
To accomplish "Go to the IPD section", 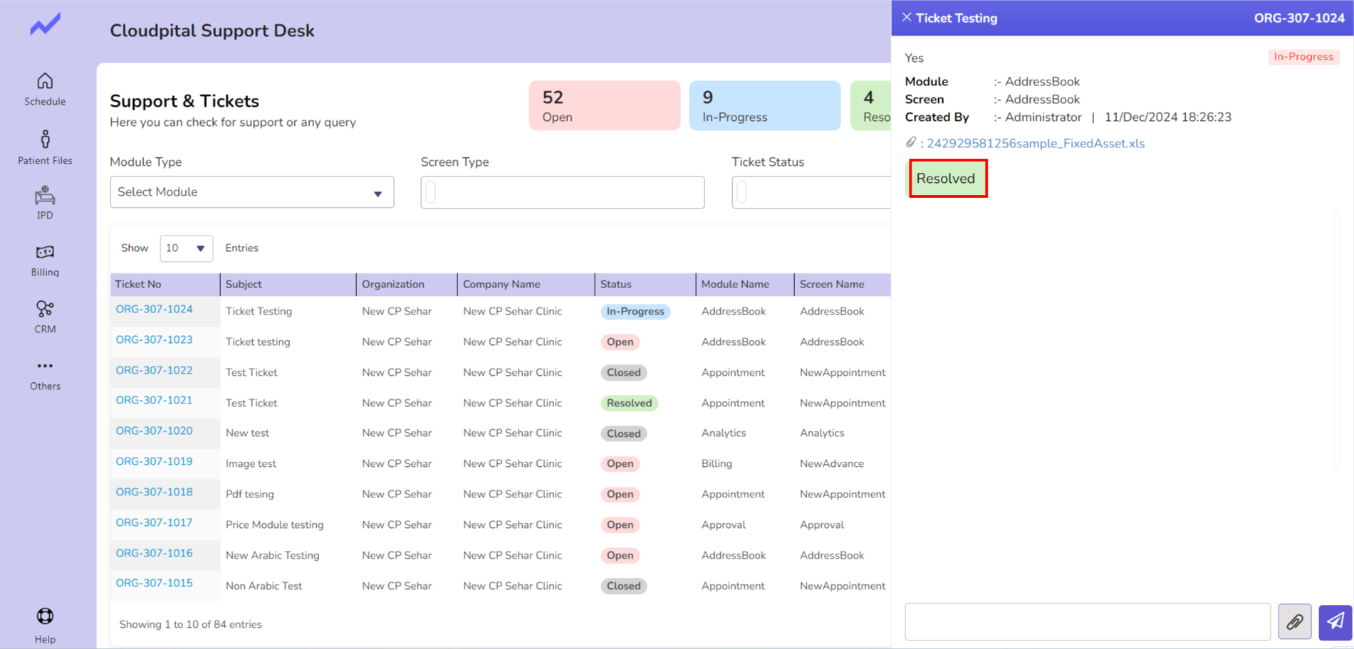I will click(x=45, y=196).
